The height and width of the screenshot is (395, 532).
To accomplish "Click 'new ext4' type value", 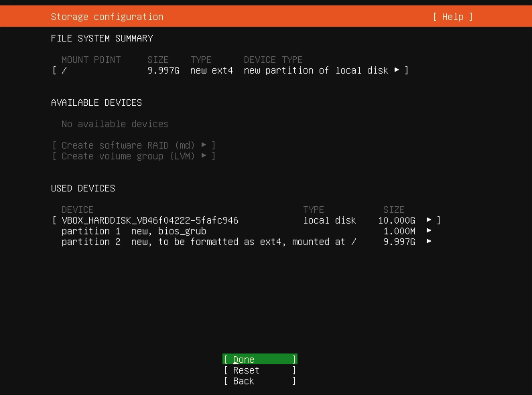I will point(211,70).
